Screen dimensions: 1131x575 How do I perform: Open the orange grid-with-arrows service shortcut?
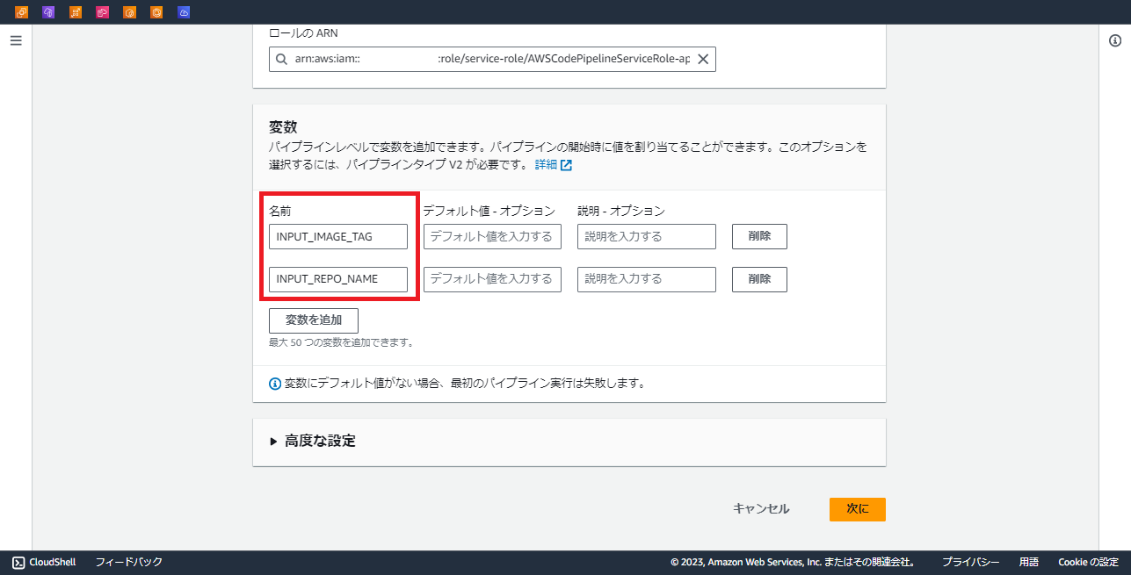coord(76,12)
